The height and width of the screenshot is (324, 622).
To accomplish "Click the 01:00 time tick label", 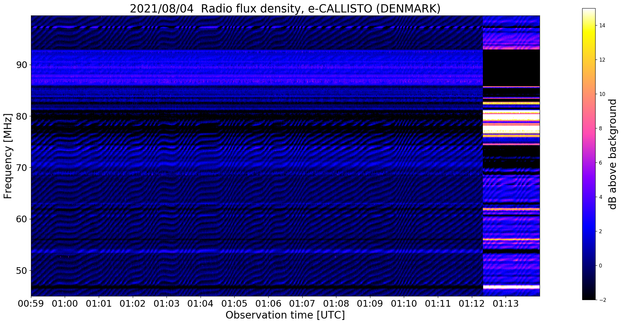I will (65, 303).
